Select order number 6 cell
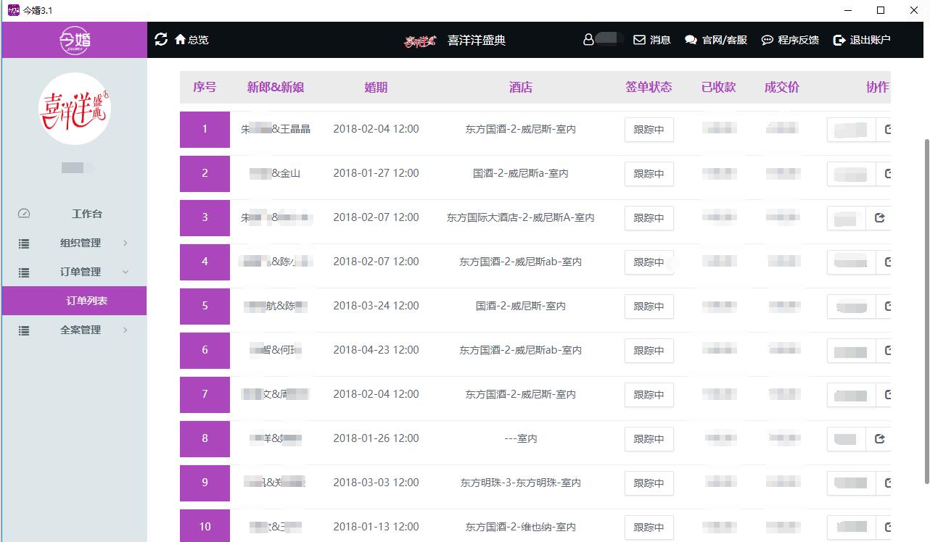The image size is (930, 542). coord(205,350)
